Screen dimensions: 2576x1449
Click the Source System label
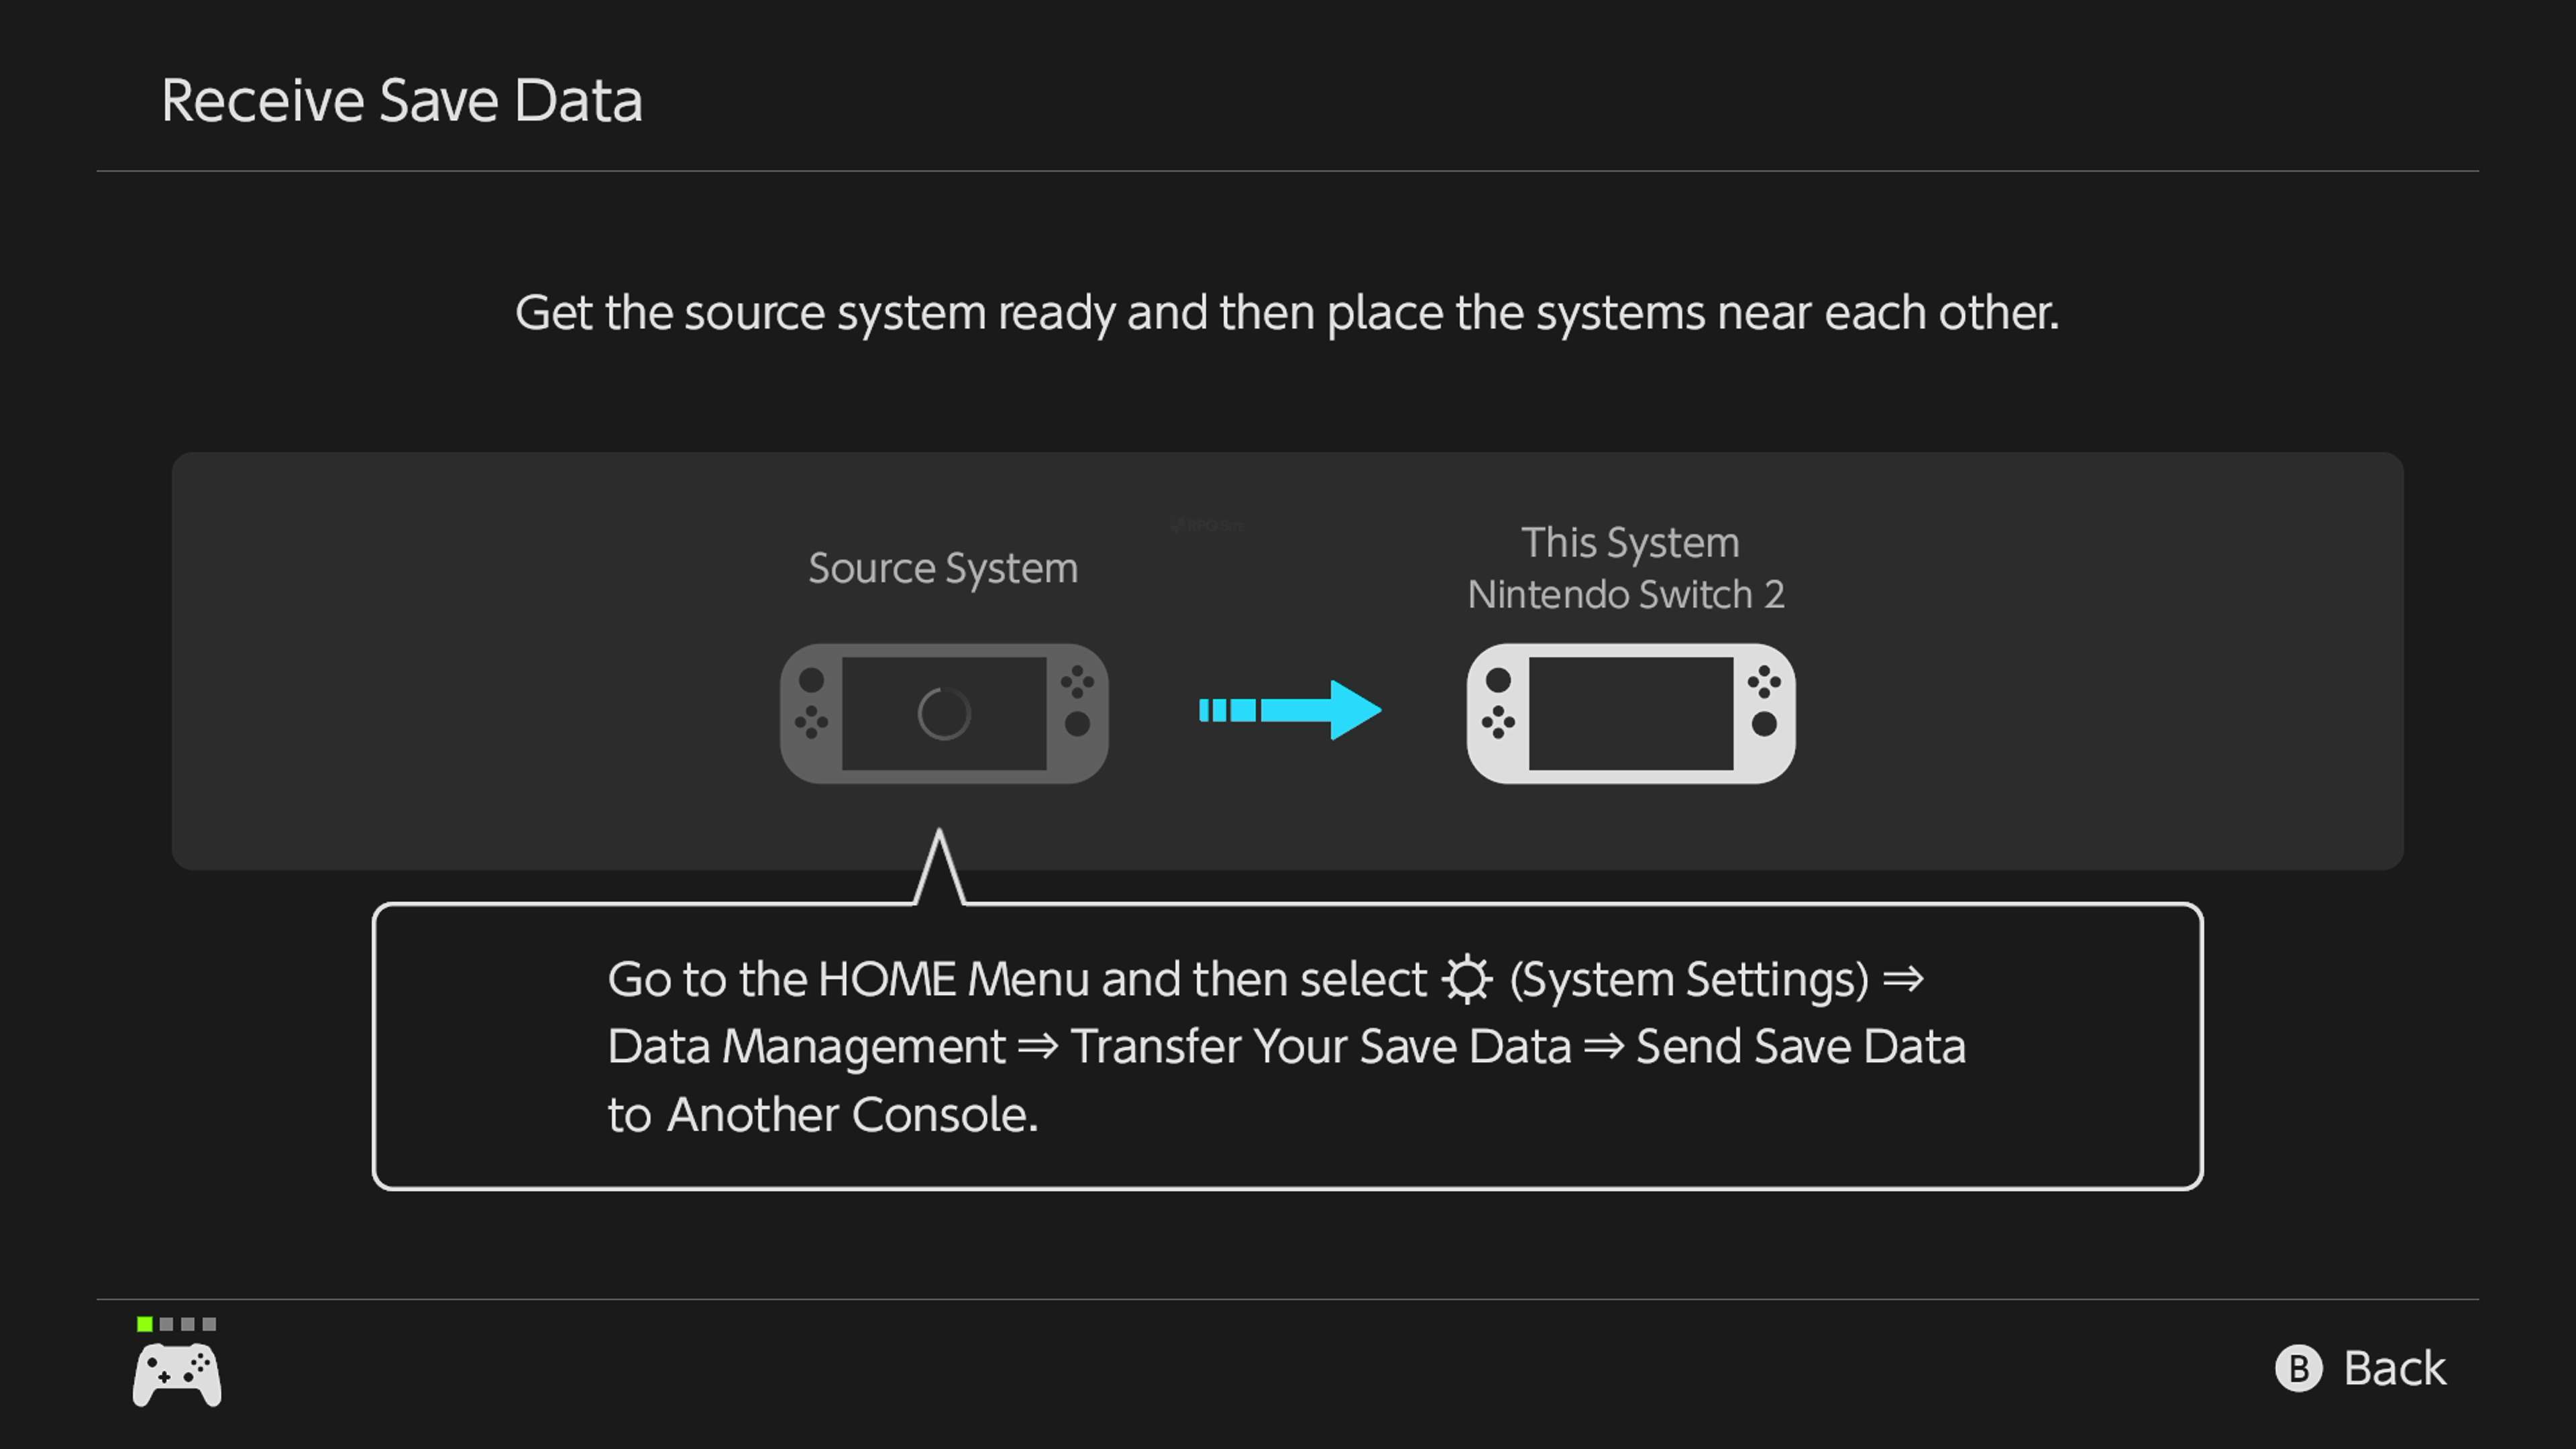coord(943,568)
